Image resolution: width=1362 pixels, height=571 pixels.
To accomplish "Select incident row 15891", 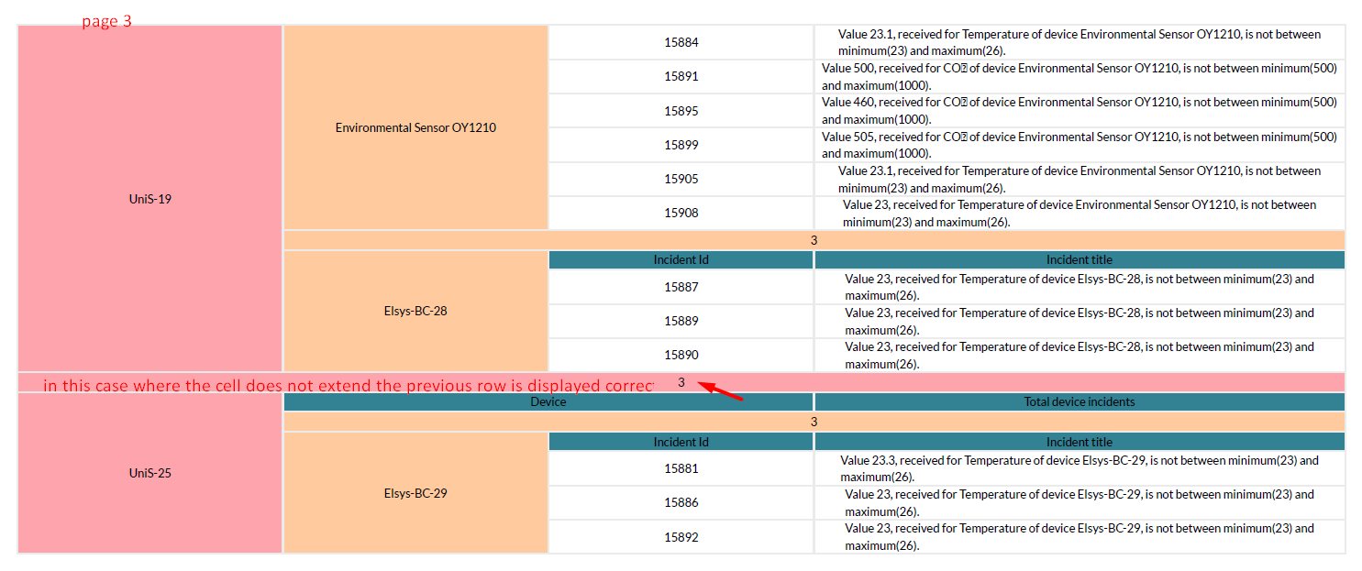I will 681,75.
